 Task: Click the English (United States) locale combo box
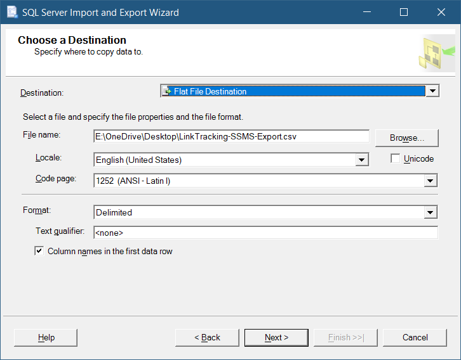point(231,160)
